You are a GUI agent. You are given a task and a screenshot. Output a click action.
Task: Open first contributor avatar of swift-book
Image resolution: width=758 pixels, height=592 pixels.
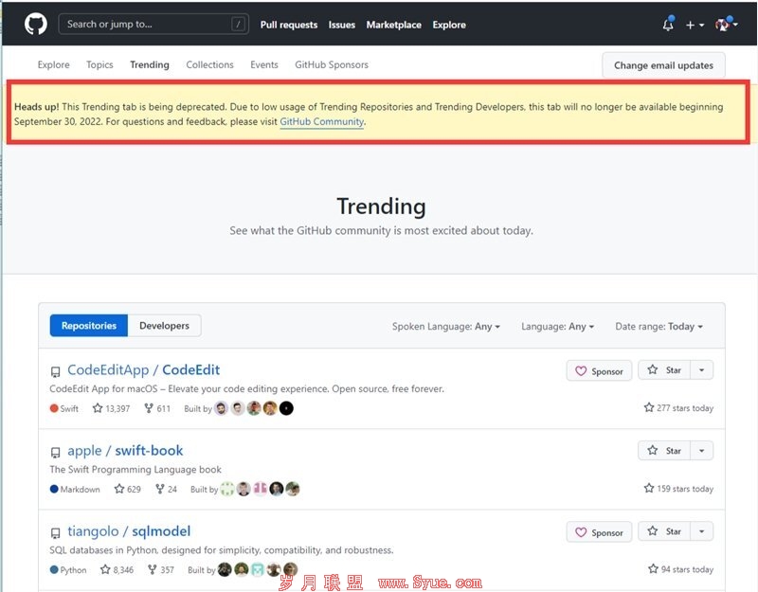pos(227,489)
